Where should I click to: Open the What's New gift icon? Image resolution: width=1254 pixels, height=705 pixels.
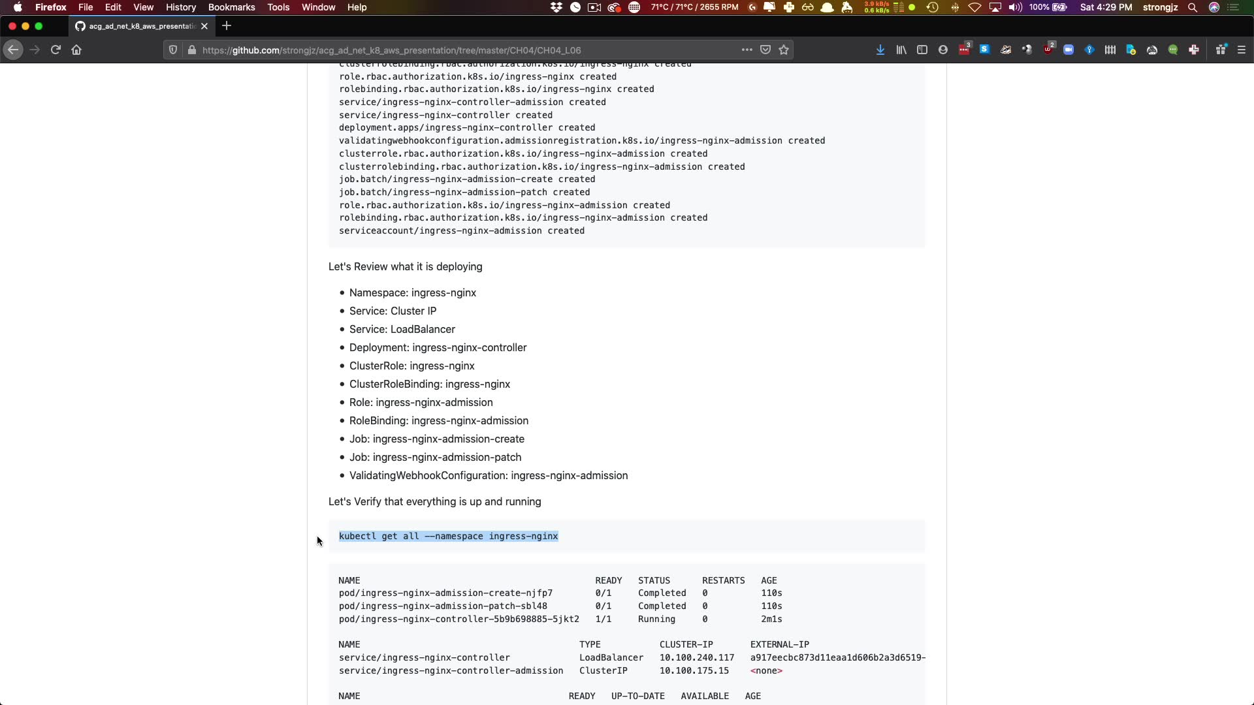pyautogui.click(x=1220, y=50)
